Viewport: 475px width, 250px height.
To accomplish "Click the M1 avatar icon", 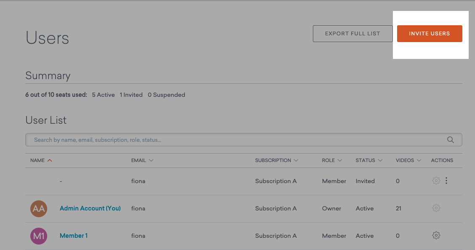I will click(39, 236).
